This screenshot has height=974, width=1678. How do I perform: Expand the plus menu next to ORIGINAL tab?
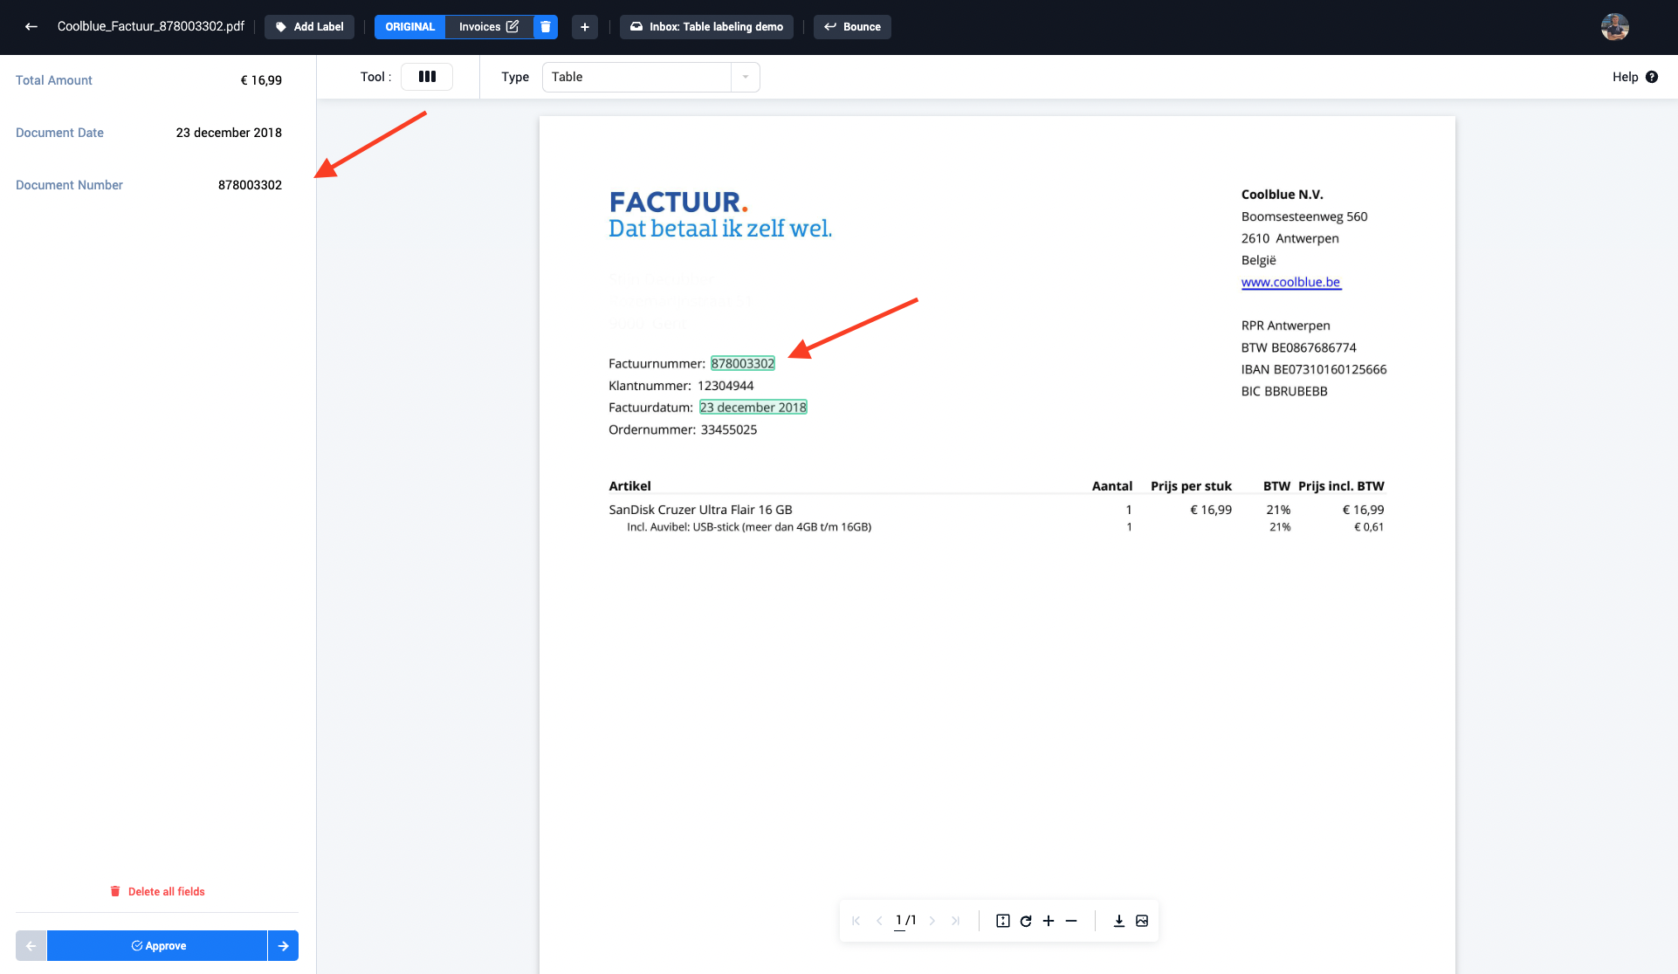coord(583,25)
